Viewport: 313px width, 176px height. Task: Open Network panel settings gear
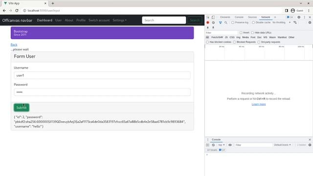click(x=310, y=22)
